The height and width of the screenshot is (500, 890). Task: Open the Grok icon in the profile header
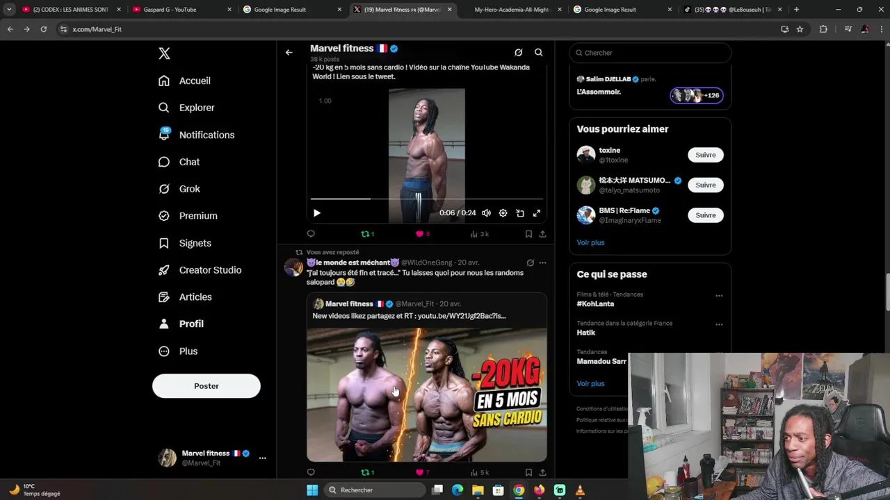(x=518, y=52)
